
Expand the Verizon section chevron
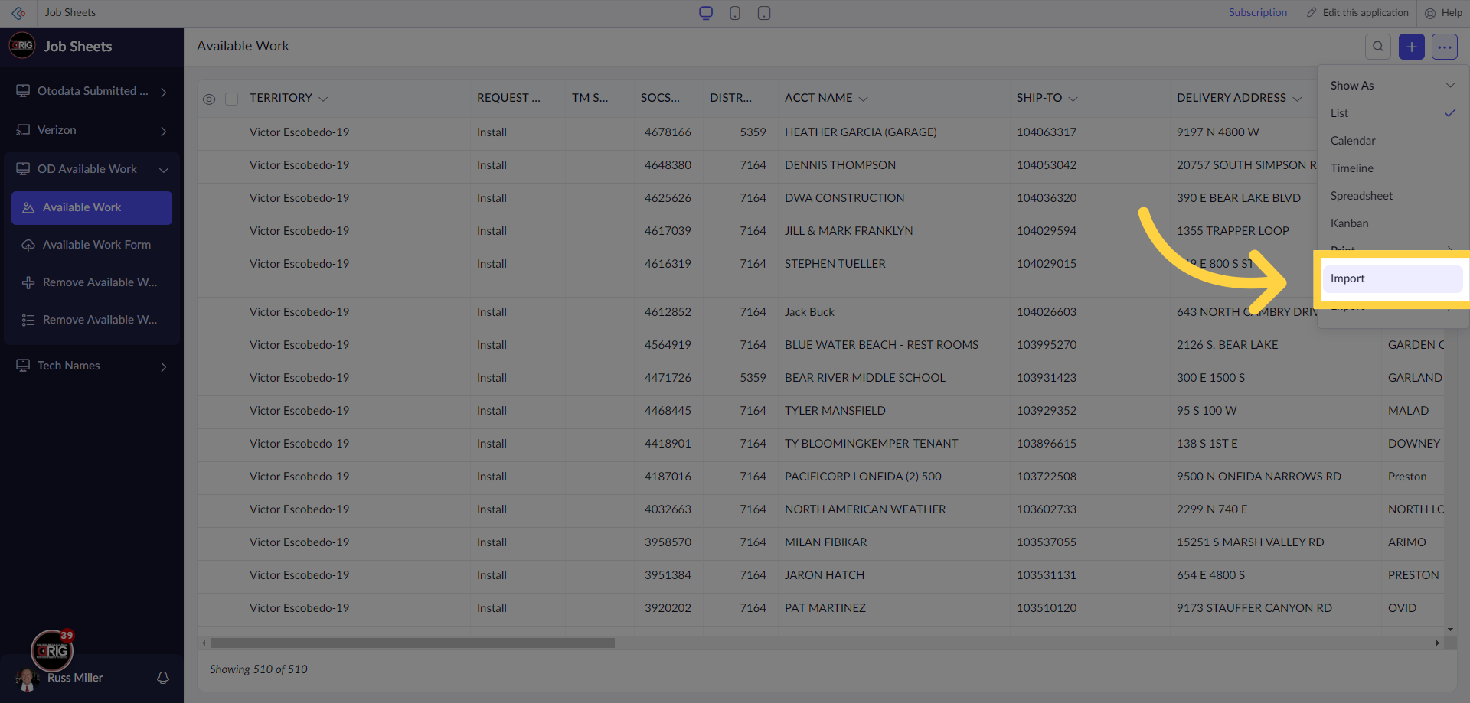[x=164, y=131]
